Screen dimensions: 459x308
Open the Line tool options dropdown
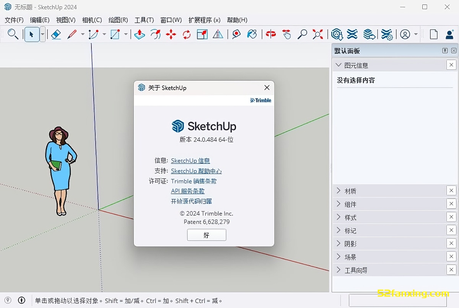click(83, 34)
